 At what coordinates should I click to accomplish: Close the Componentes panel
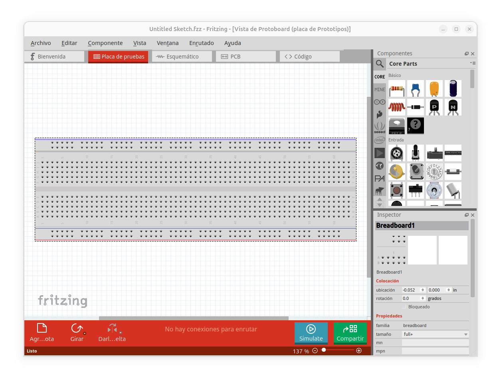473,54
